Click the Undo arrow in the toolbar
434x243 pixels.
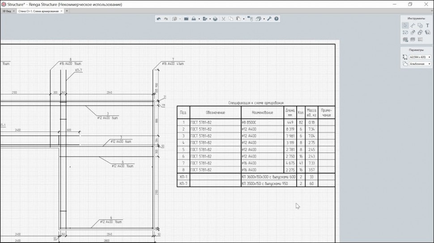pyautogui.click(x=159, y=19)
